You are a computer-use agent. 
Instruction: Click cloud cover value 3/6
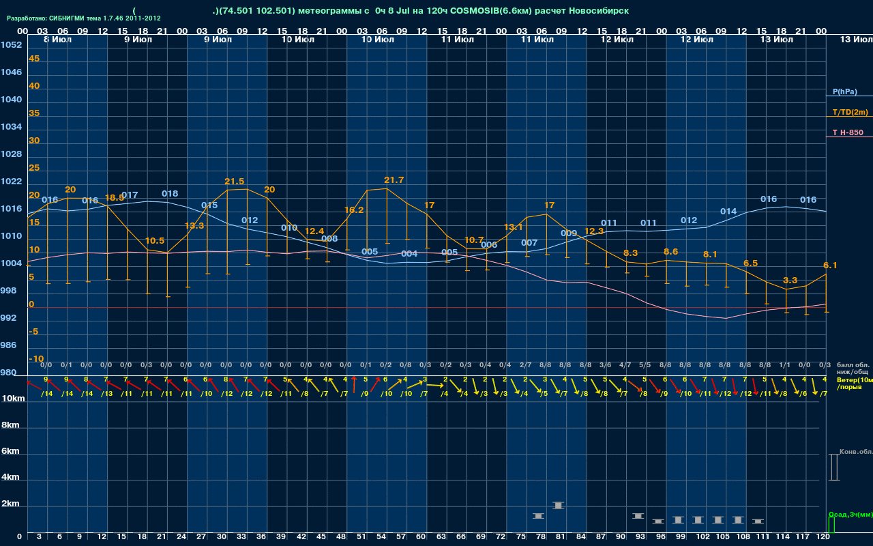tap(605, 365)
